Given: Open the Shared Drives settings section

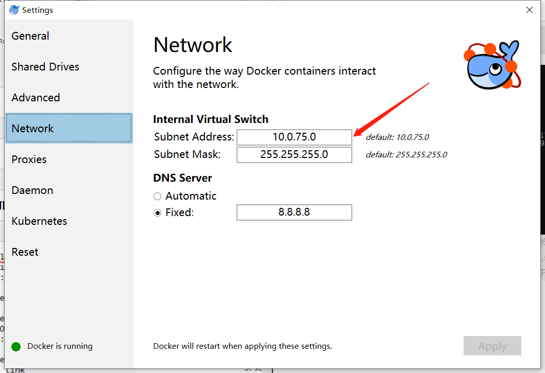Looking at the screenshot, I should [45, 67].
